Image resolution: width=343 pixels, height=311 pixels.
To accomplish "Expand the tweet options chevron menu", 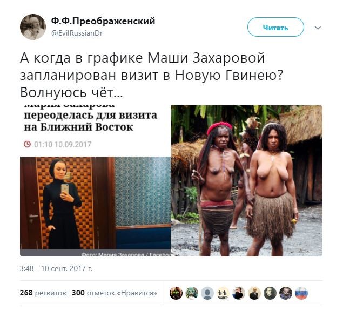I will point(318,28).
